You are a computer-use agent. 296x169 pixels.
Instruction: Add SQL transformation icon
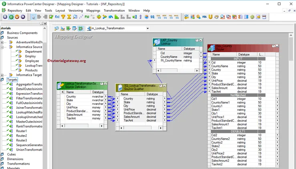pyautogui.click(x=204, y=17)
